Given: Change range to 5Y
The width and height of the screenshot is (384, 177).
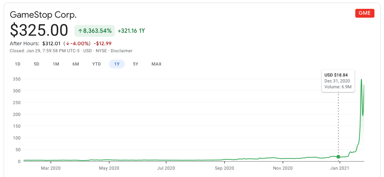Looking at the screenshot, I should click(x=135, y=64).
